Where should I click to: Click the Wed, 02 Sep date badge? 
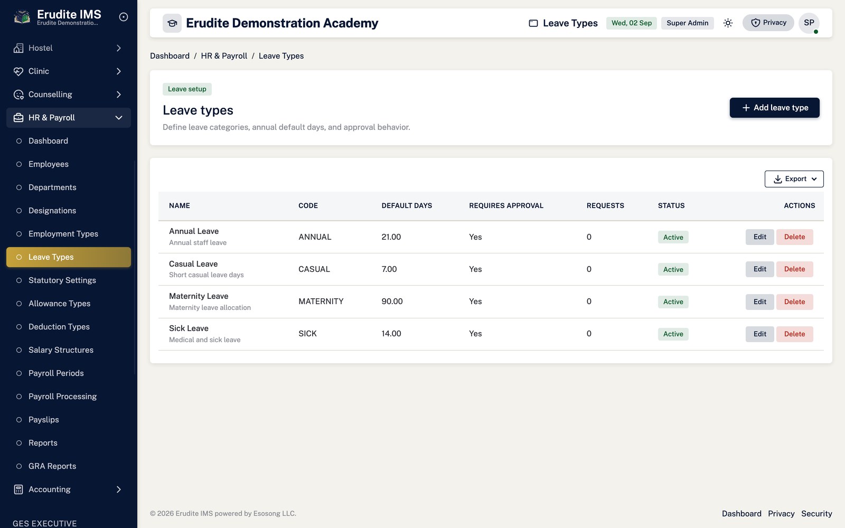tap(632, 23)
